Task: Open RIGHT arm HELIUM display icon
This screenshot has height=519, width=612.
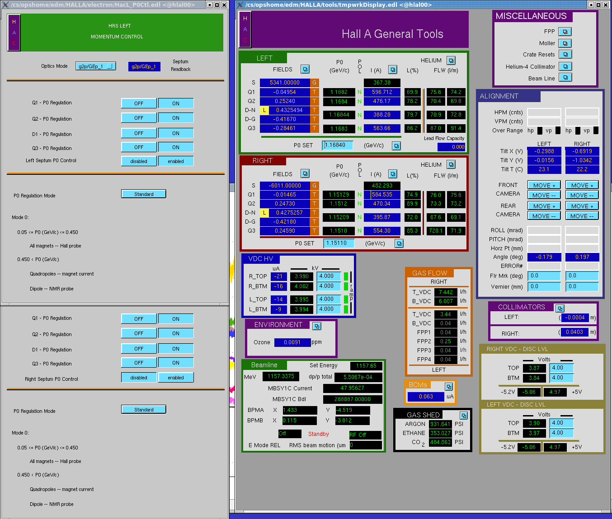Action: pos(451,164)
